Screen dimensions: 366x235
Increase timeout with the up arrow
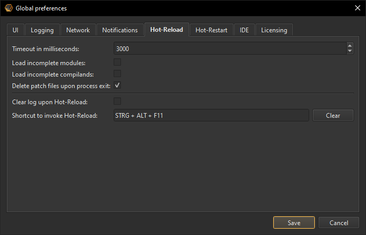point(350,46)
